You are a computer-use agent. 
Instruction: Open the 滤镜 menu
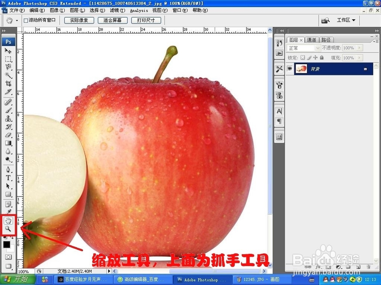click(115, 10)
